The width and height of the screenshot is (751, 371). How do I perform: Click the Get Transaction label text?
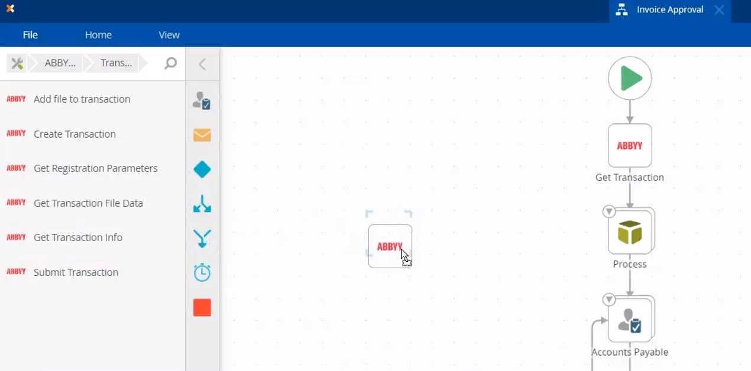tap(630, 177)
